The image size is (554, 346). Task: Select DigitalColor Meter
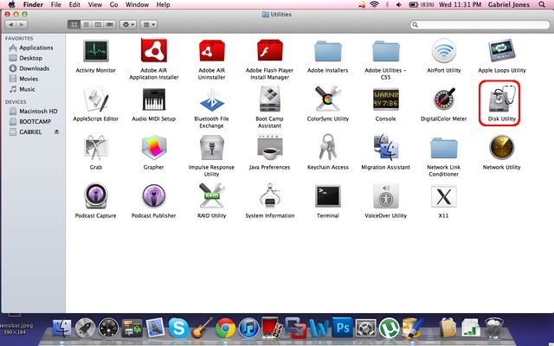444,99
